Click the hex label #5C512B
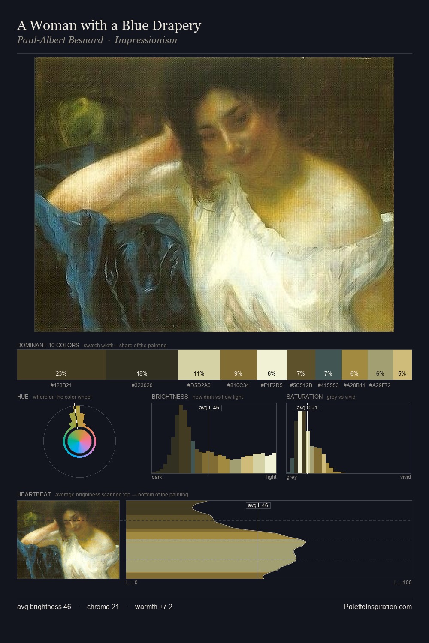This screenshot has height=643, width=429. coord(301,385)
